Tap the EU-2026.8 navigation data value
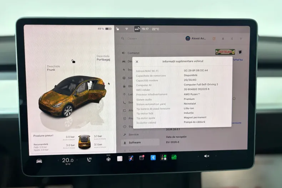 coord(172,142)
